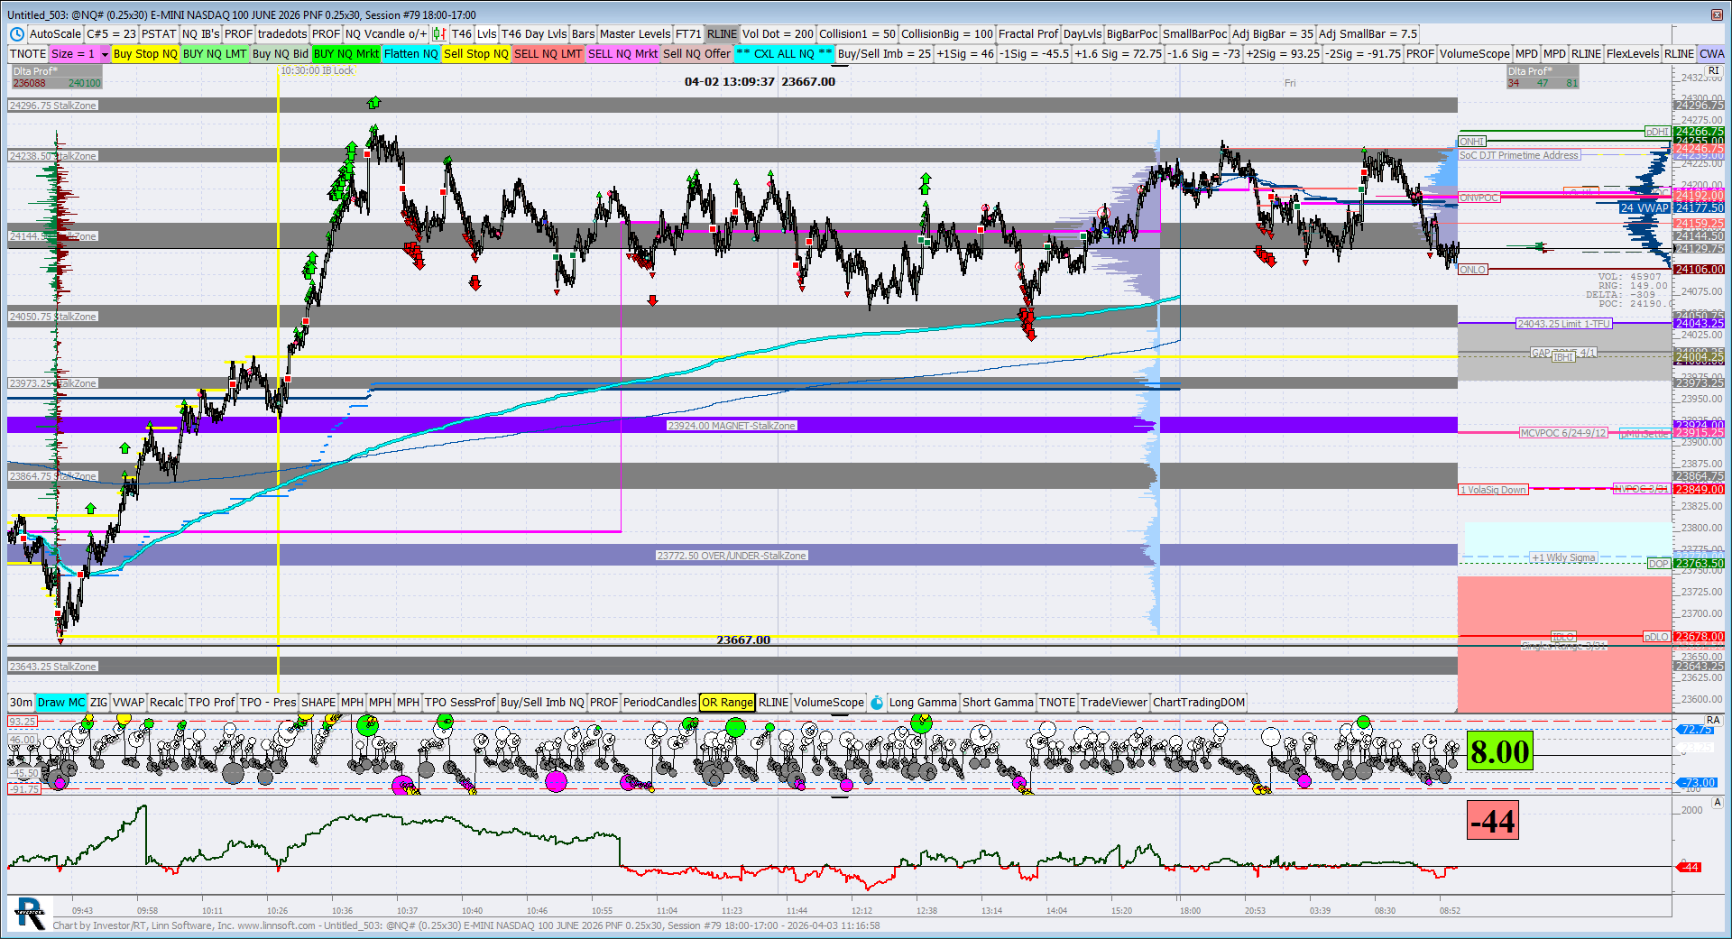Open the TradeViewer panel button

coord(1113,703)
